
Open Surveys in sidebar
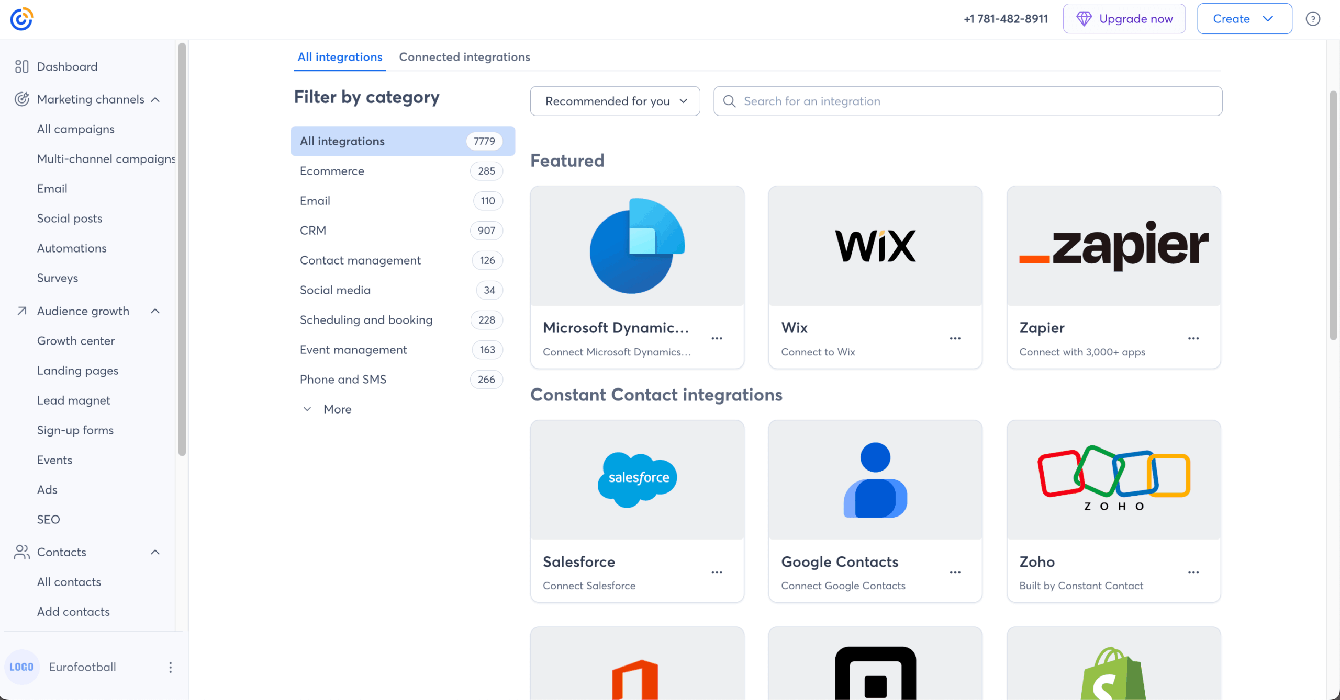(57, 278)
